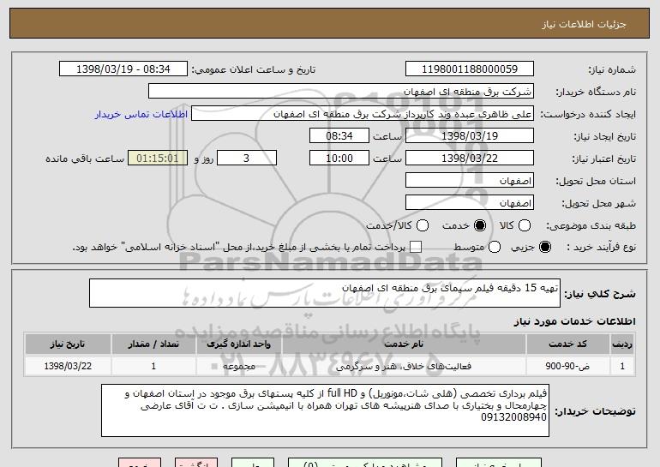Click the ساعت باقی مانده label
This screenshot has height=467, width=660.
click(x=85, y=159)
